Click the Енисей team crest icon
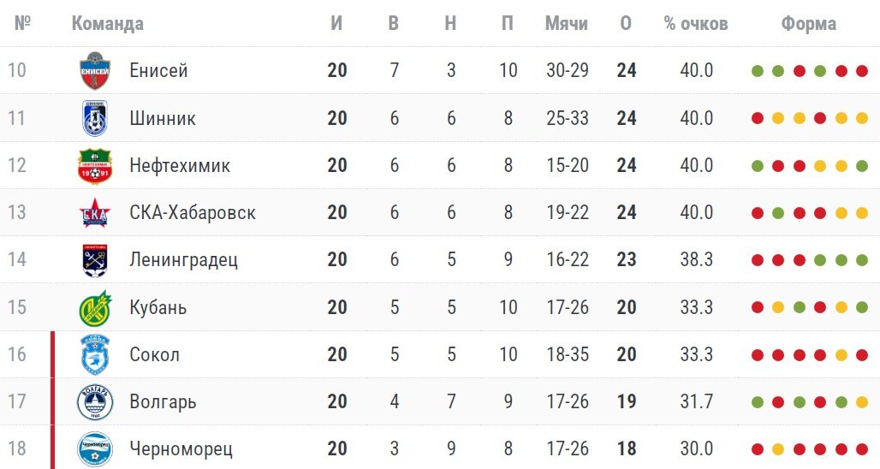This screenshot has height=469, width=880. pos(95,71)
